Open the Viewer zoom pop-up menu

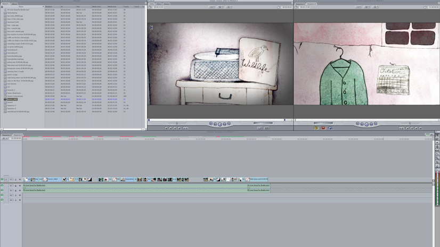tap(211, 7)
